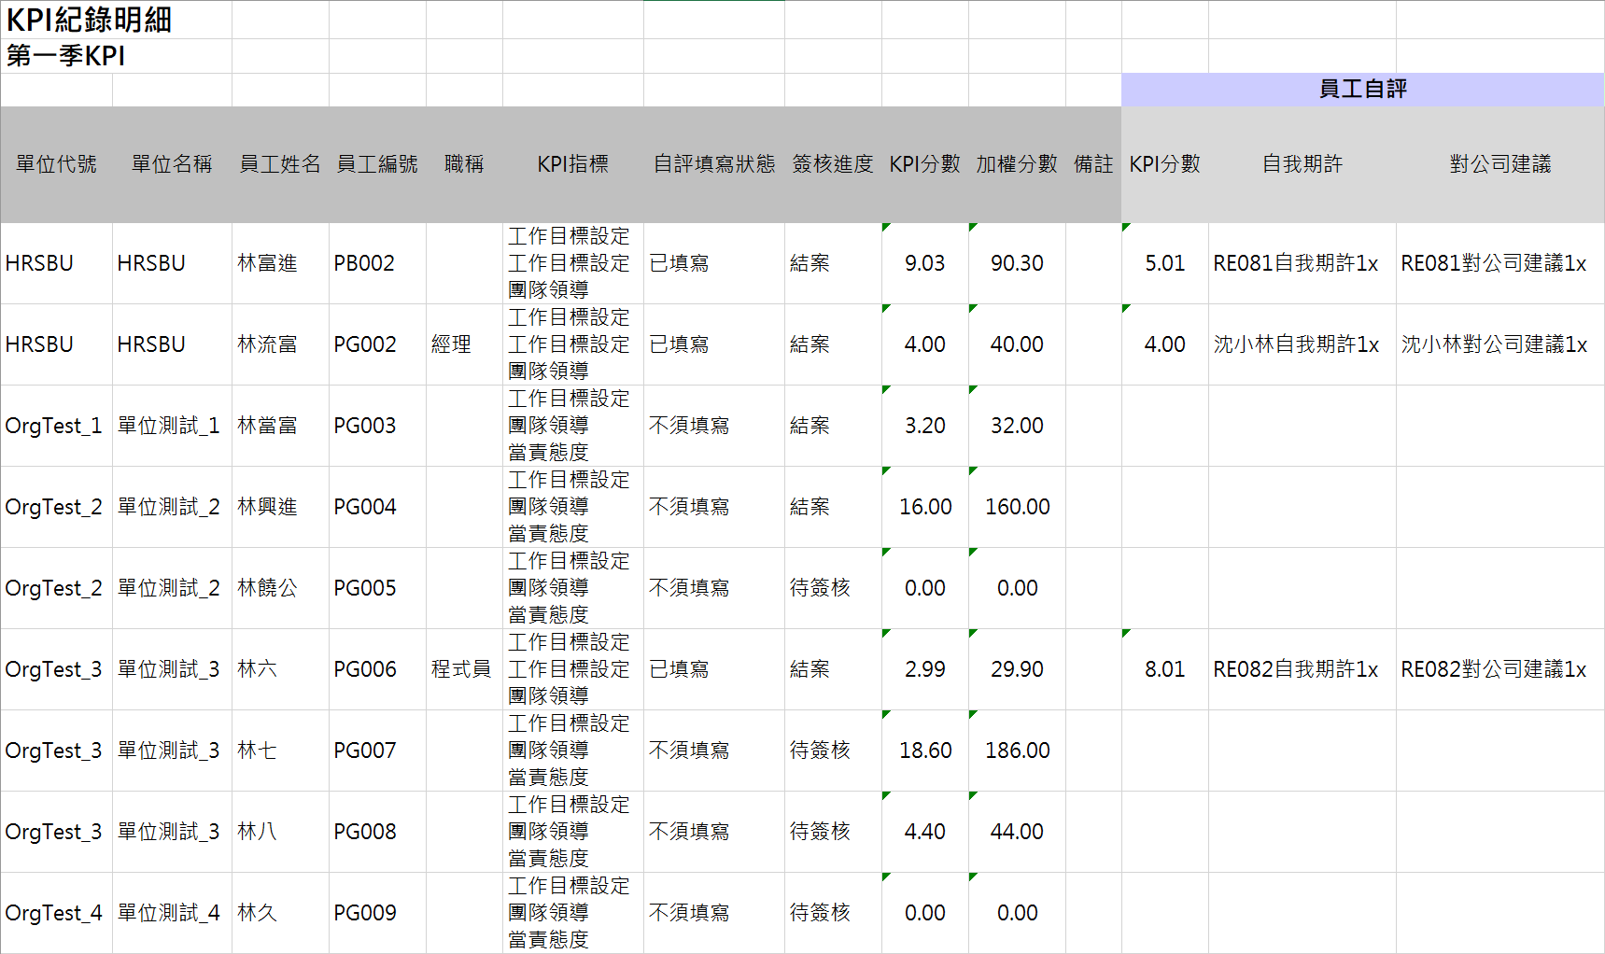
Task: Select the 自我期許 column header
Action: (x=1302, y=164)
